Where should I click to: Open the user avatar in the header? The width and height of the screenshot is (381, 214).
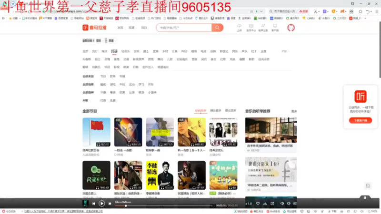tap(291, 28)
